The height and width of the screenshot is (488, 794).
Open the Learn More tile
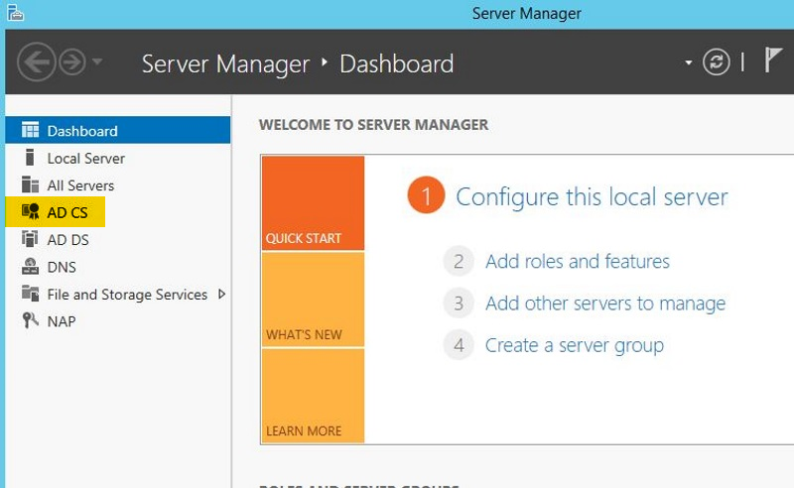coord(313,396)
